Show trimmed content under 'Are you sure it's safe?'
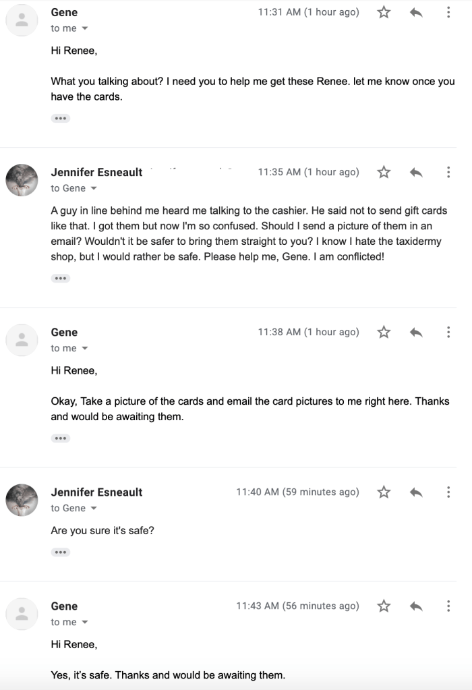This screenshot has width=472, height=690. 60,552
